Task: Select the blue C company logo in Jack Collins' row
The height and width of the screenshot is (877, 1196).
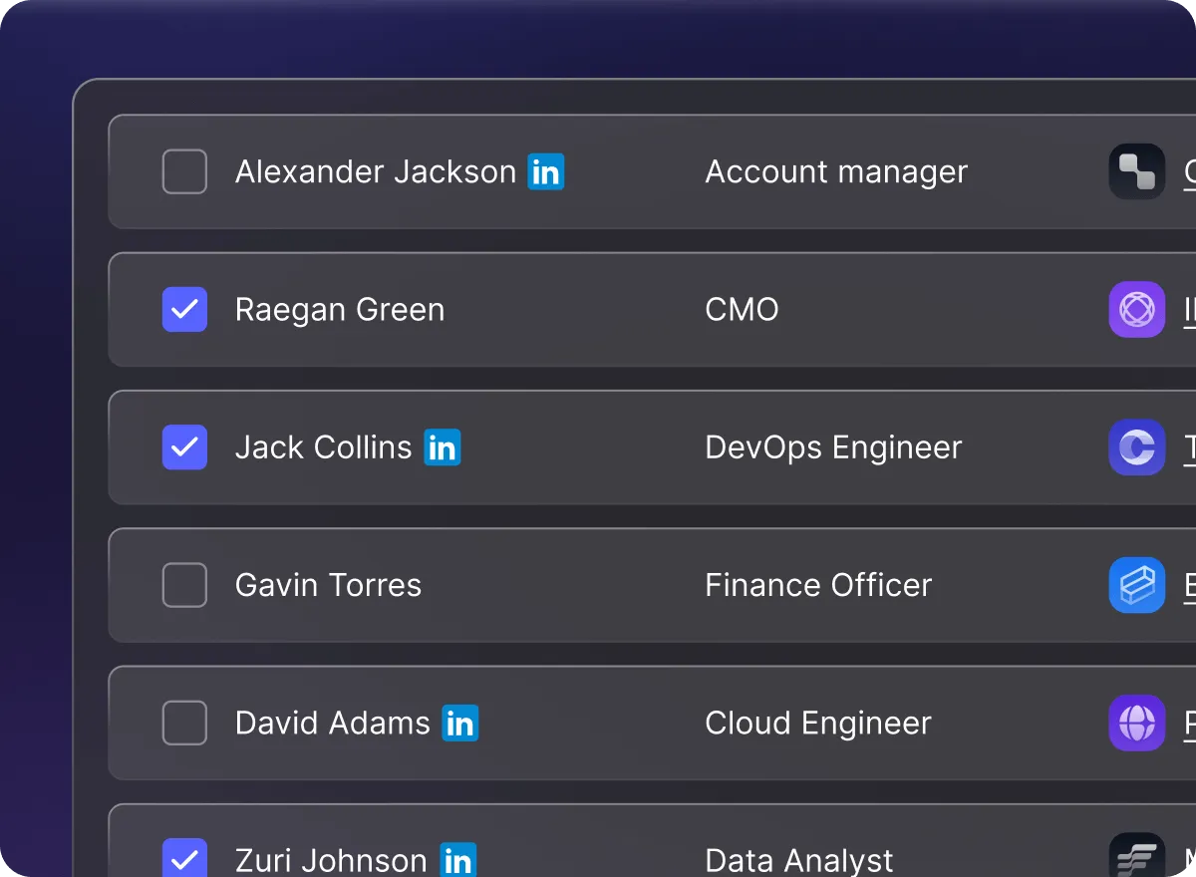Action: coord(1136,447)
